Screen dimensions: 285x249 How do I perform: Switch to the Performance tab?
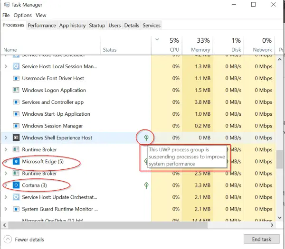point(42,26)
